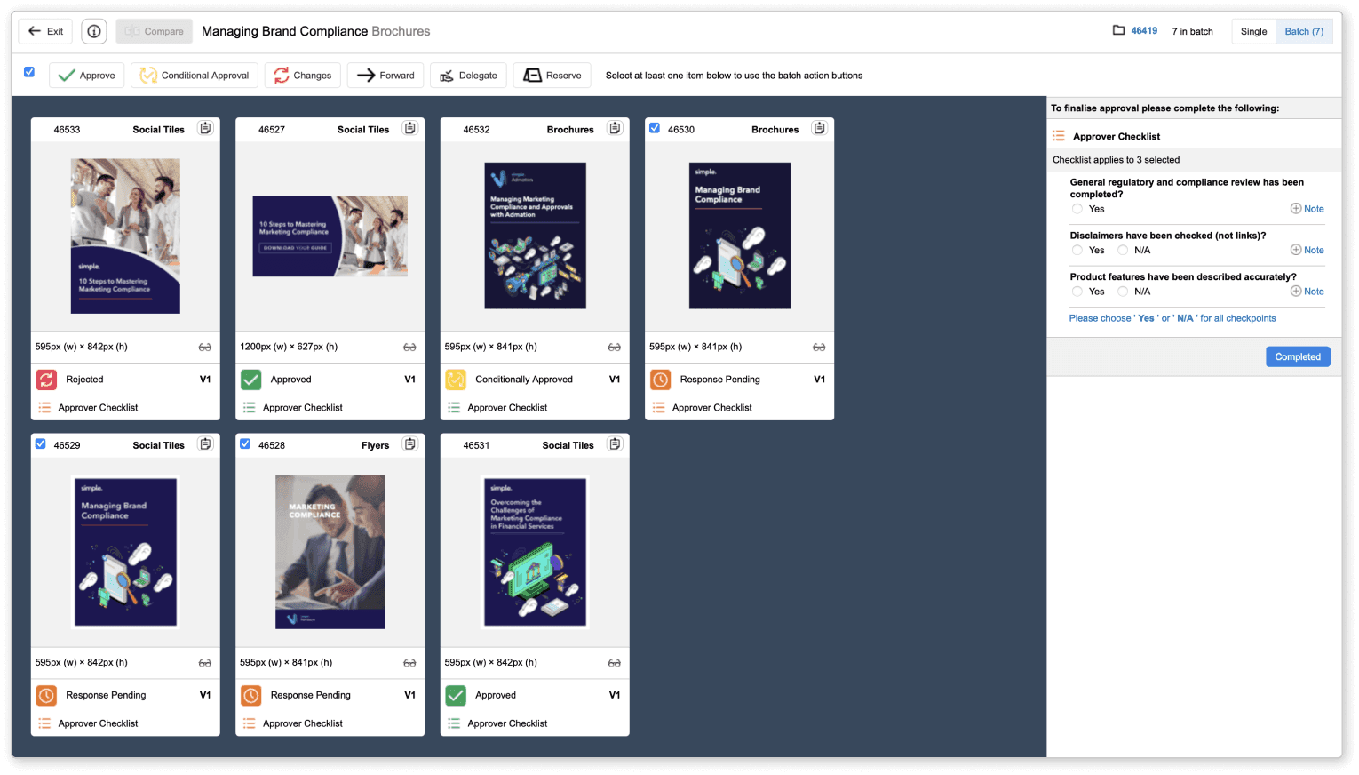Uncheck the checkbox for item 46530
This screenshot has height=775, width=1359.
(655, 128)
